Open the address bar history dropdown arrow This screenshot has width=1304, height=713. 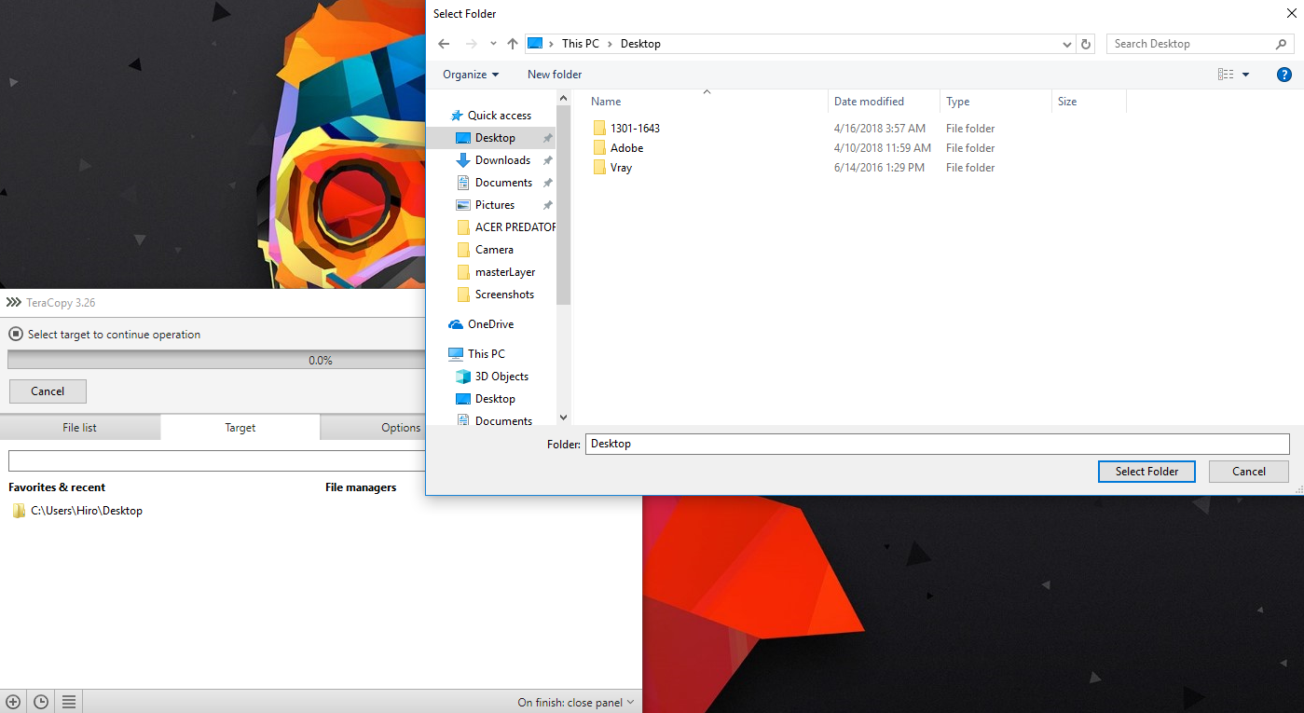(1067, 44)
